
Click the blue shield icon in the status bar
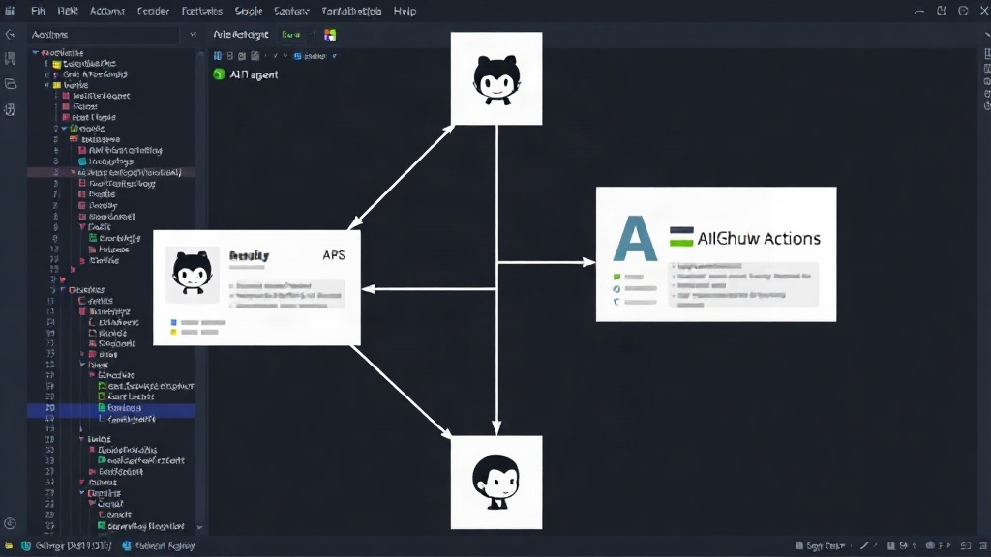(x=127, y=546)
